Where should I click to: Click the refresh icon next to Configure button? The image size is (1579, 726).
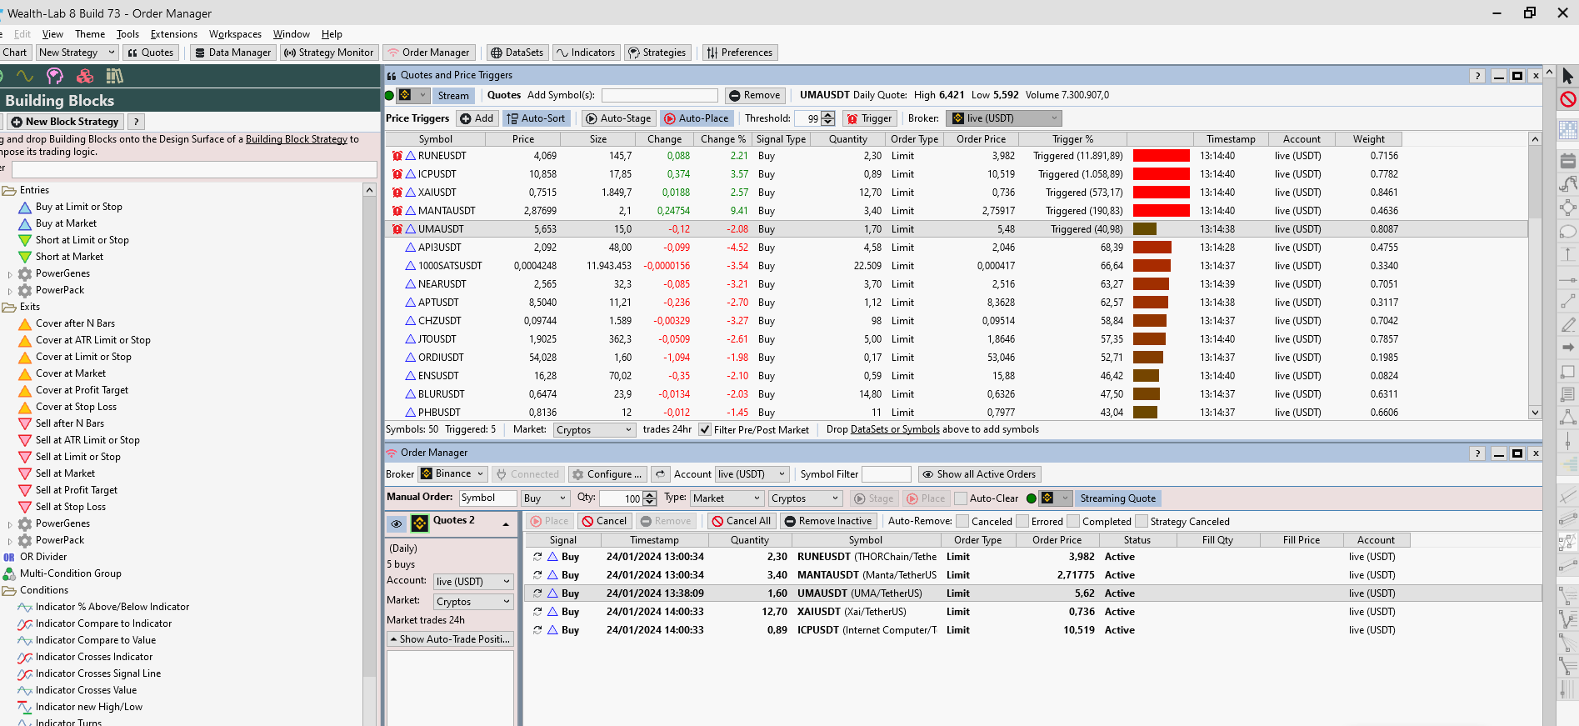point(660,474)
